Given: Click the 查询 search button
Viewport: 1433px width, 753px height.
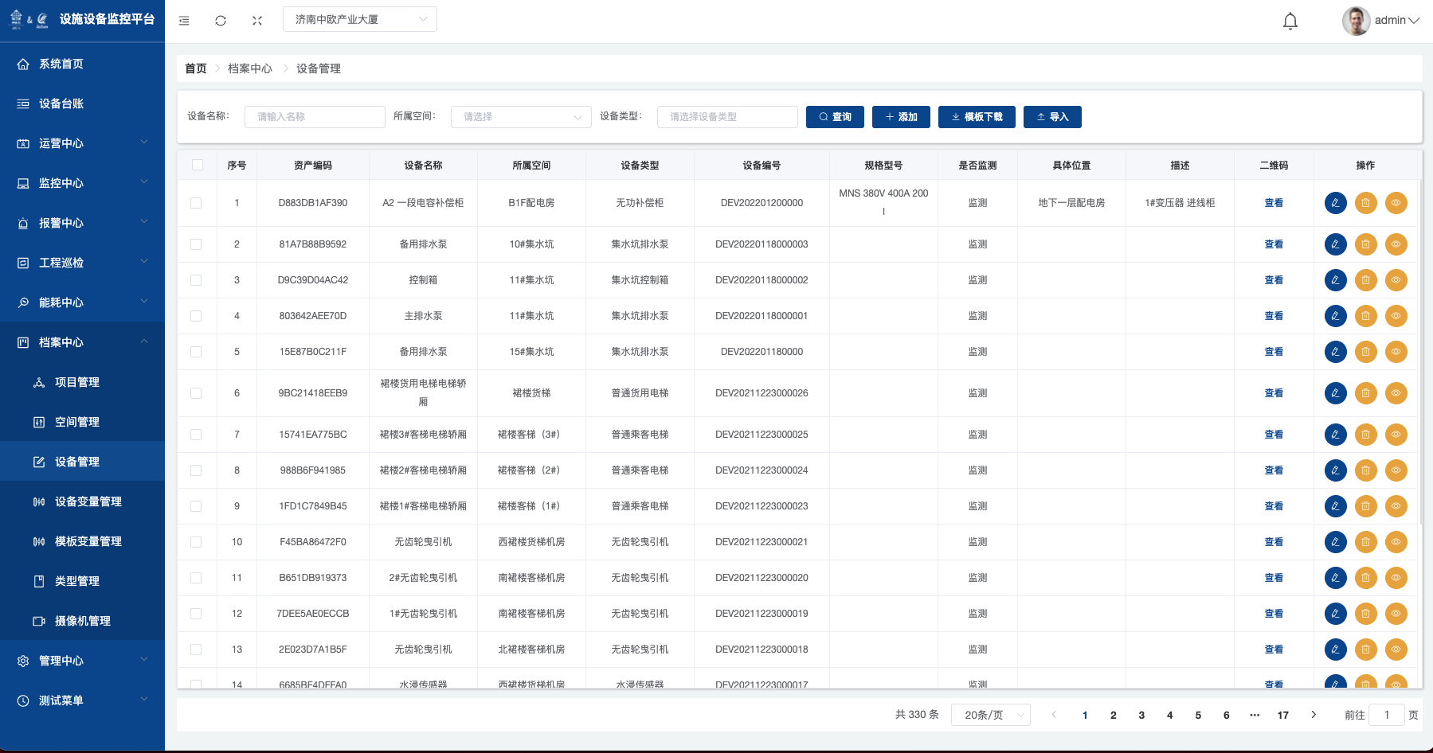Looking at the screenshot, I should [835, 117].
